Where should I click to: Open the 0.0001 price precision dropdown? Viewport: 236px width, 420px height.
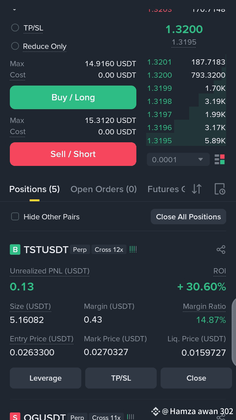[x=178, y=160]
